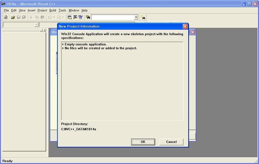
Task: Open the Redo history dropdown arrow
Action: click(63, 17)
